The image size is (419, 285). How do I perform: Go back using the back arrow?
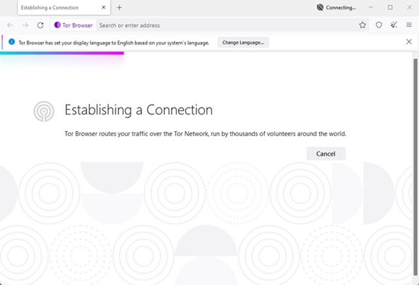(10, 25)
